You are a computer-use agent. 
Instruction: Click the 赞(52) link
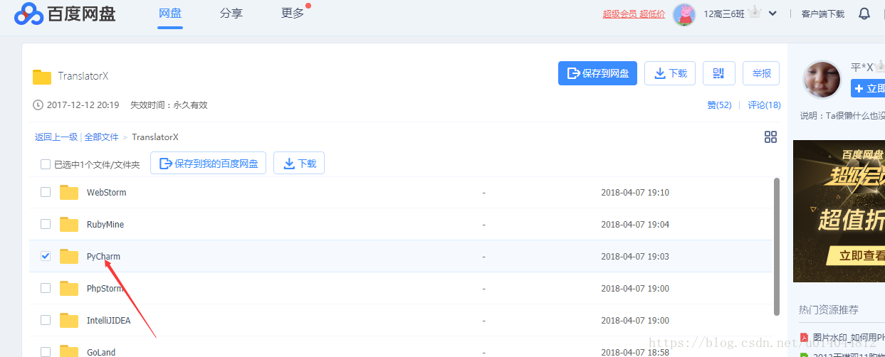(x=719, y=105)
